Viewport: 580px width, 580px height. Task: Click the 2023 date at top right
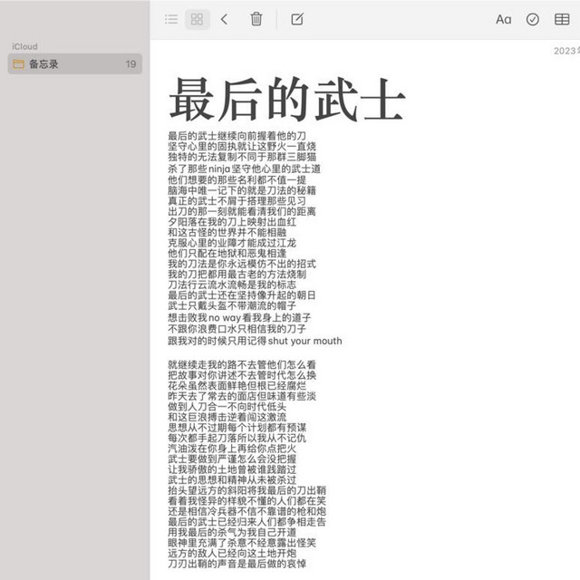565,52
